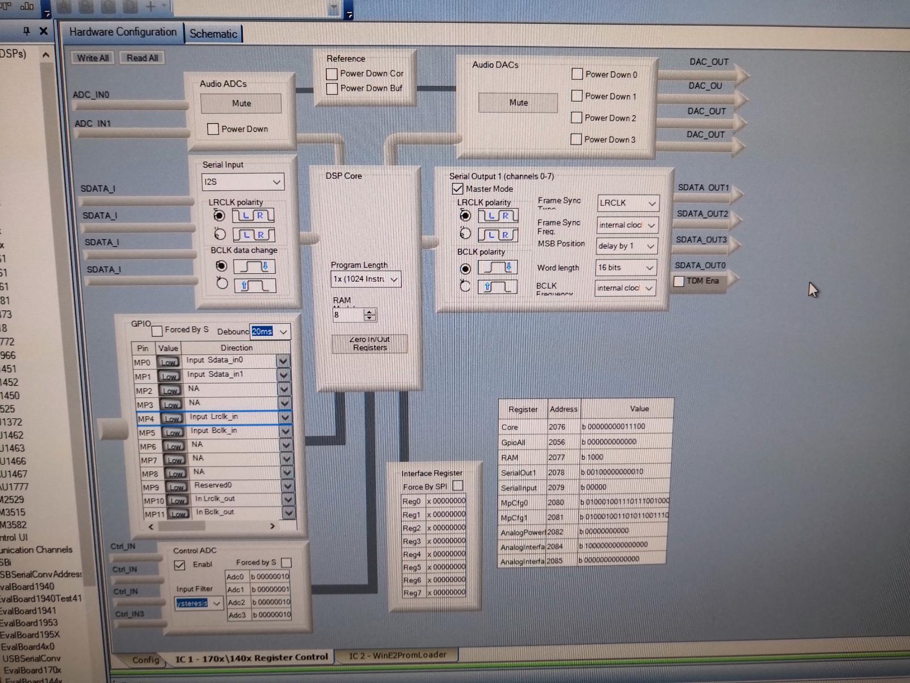Click the rising-edge Serial Output BCLK polarity icon
The height and width of the screenshot is (683, 910).
pyautogui.click(x=497, y=286)
